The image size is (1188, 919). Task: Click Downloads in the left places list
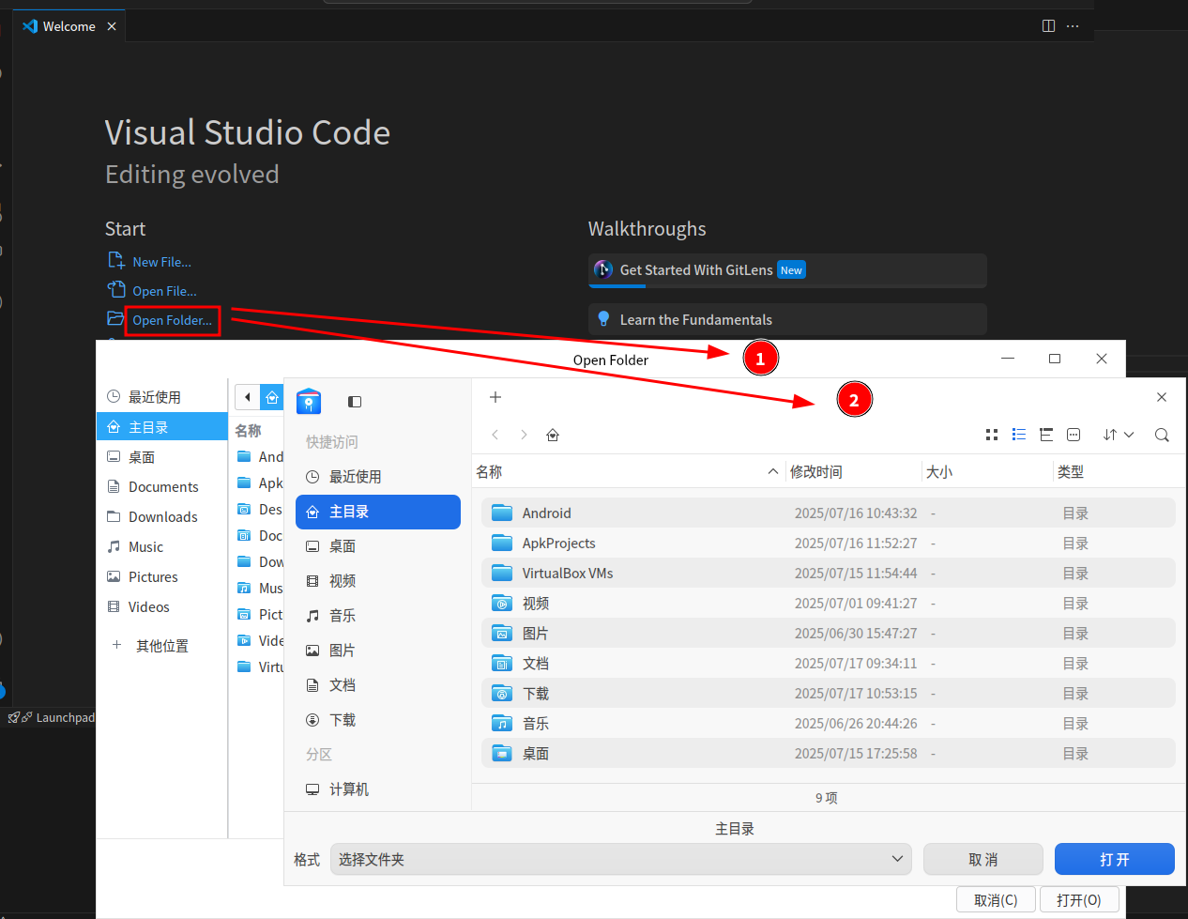(x=162, y=517)
